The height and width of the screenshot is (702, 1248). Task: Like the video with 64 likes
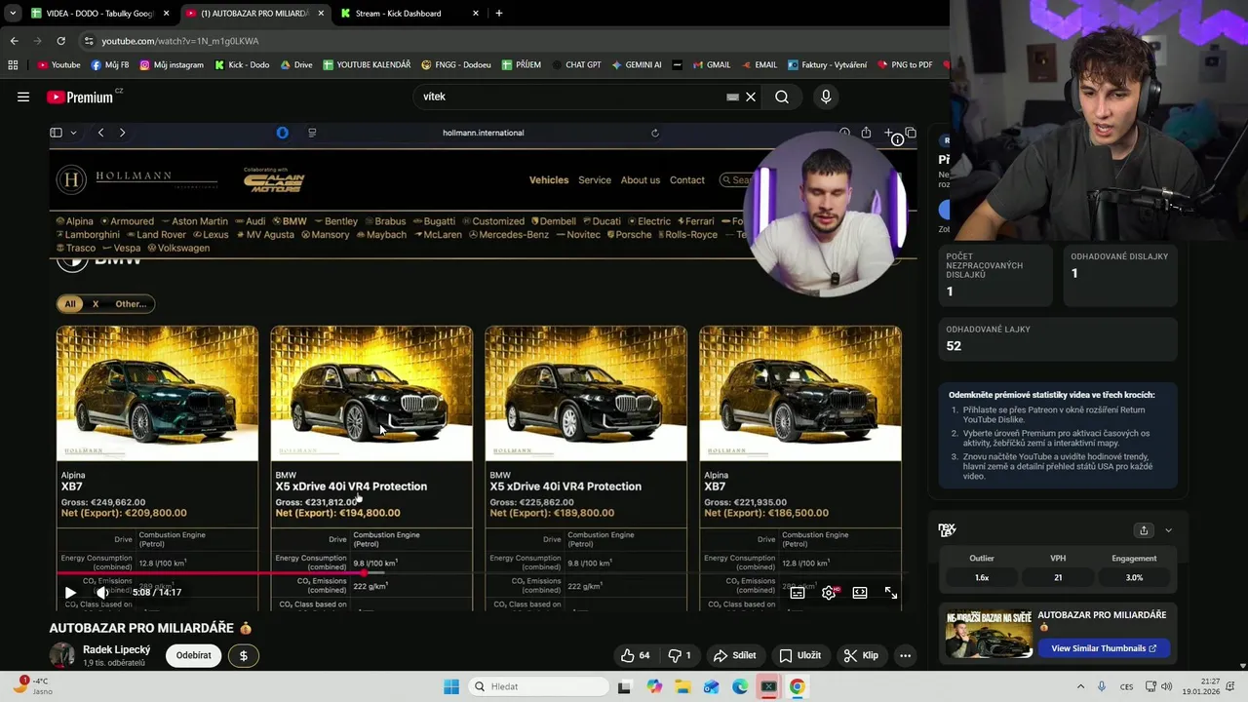point(635,655)
